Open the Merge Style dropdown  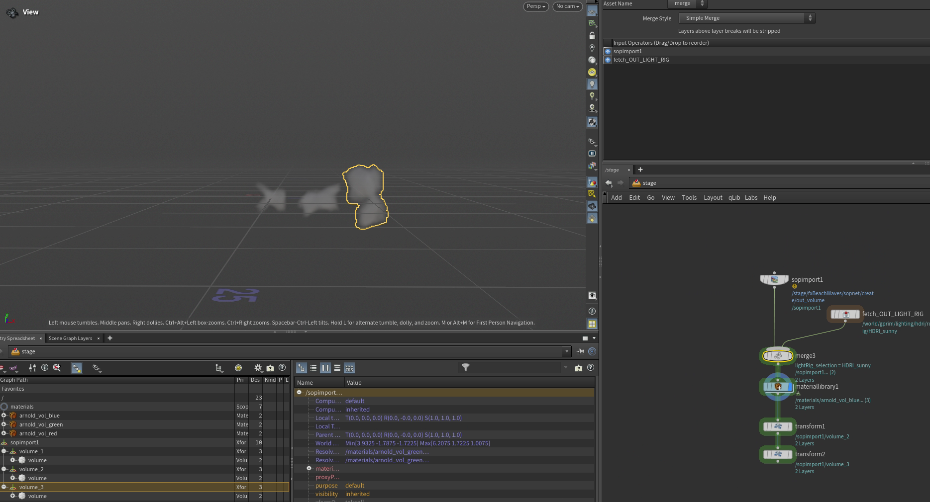click(x=746, y=18)
